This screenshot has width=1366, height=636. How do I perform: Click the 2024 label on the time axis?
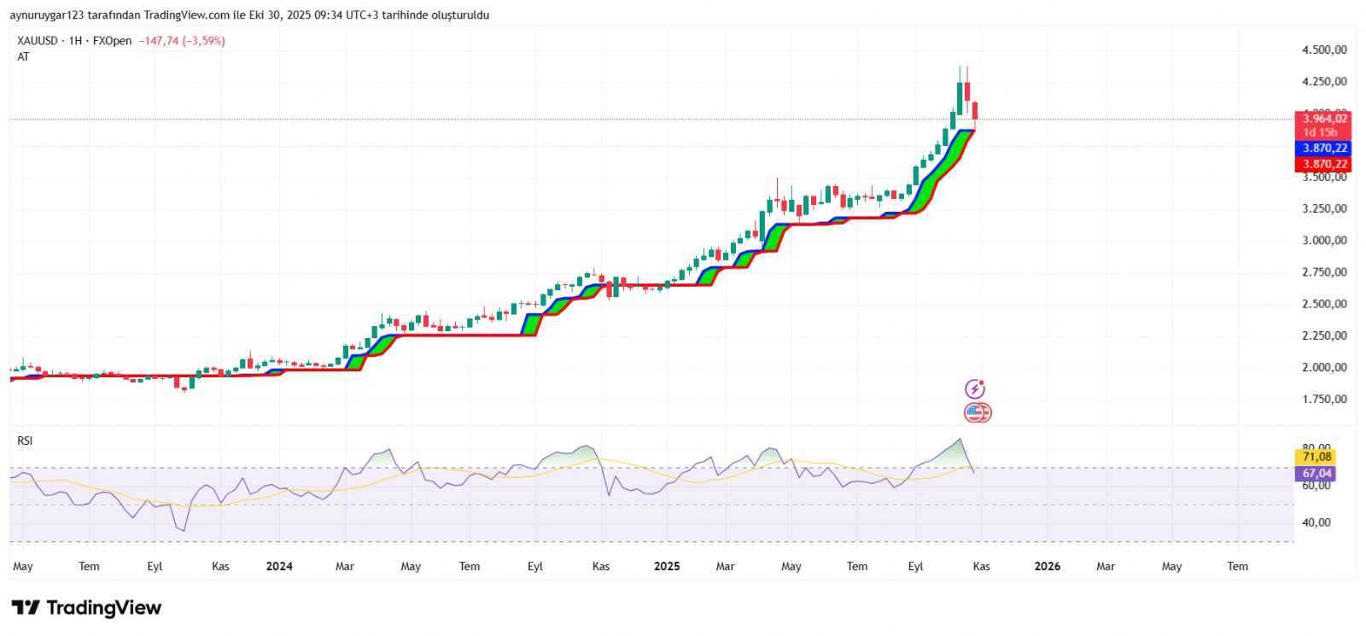279,566
